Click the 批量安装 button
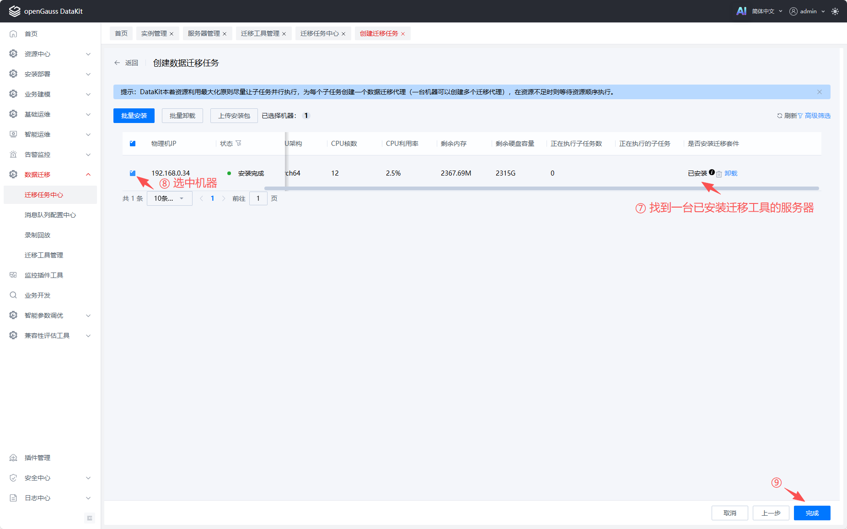This screenshot has height=529, width=847. pos(134,116)
